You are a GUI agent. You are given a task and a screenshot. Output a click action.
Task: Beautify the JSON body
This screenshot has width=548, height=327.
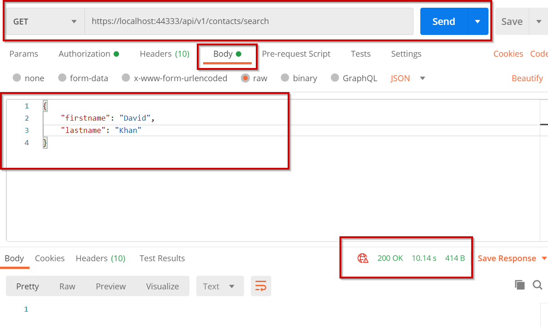[x=527, y=78]
